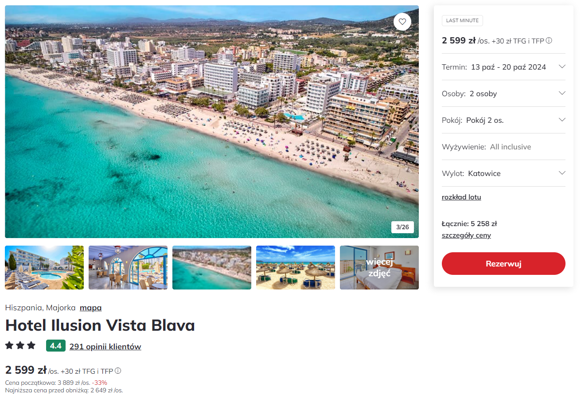Click info icon beside bottom price TFG i TFP
Screen dimensions: 581x399
point(118,371)
